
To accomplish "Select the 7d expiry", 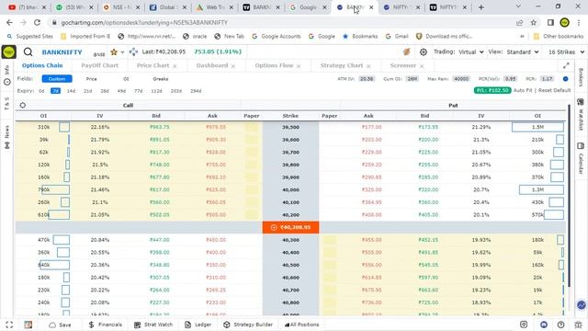I will [55, 91].
